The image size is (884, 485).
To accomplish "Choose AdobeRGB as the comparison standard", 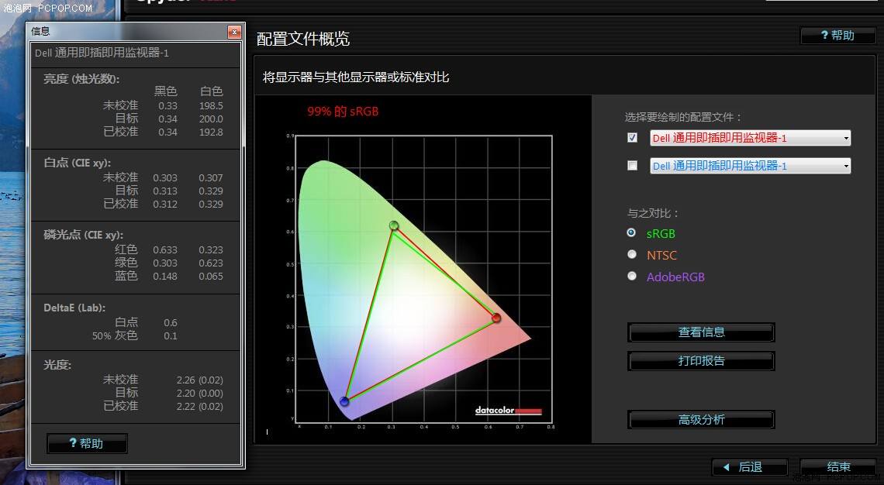I will (x=632, y=277).
